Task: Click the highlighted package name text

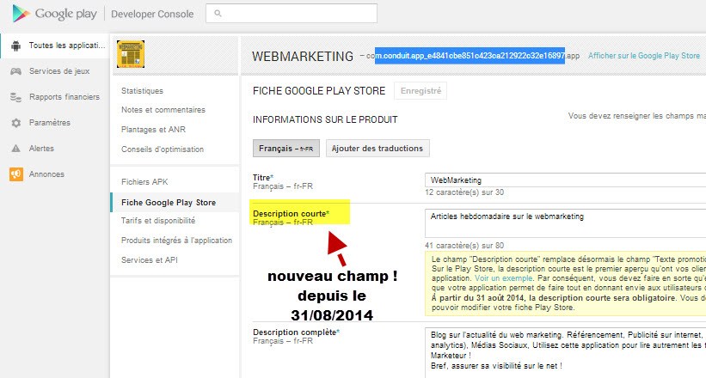Action: click(x=470, y=56)
